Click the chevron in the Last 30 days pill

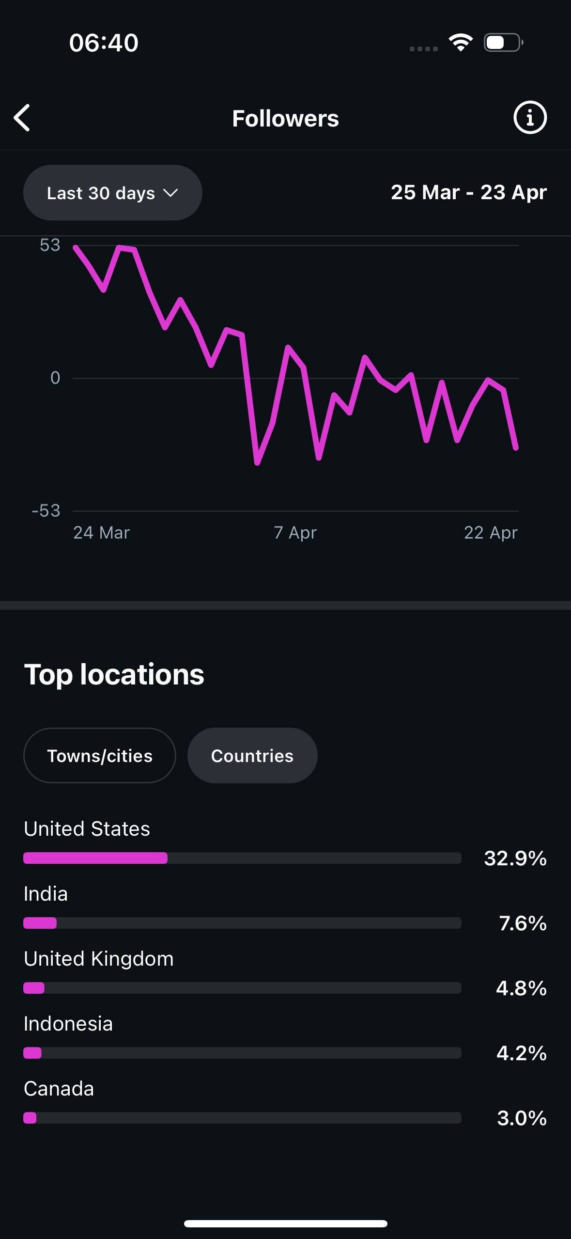click(170, 193)
